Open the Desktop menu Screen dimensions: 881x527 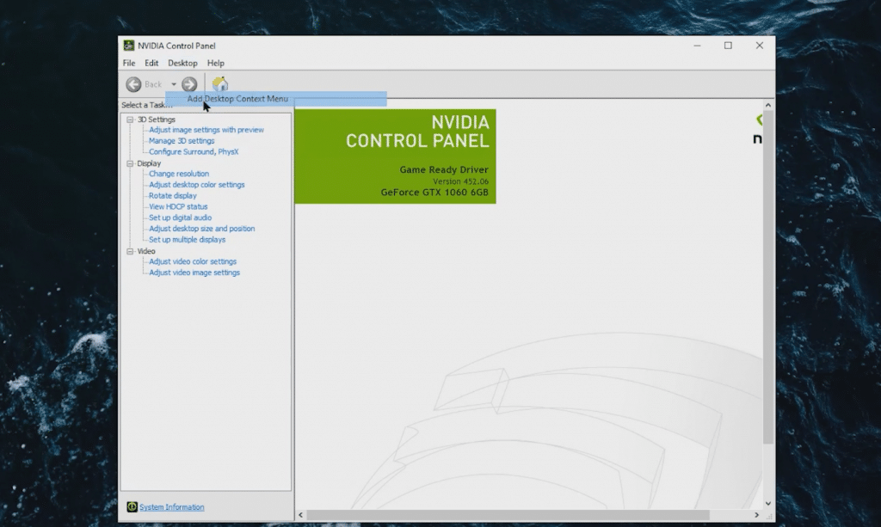(182, 63)
